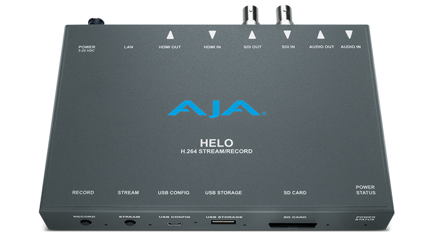Click the 'SDI OUT' text label
This screenshot has height=245, width=434.
253,47
